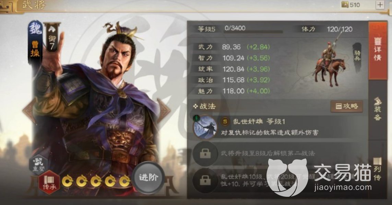Open the 重塑 reshape icon

click(39, 165)
